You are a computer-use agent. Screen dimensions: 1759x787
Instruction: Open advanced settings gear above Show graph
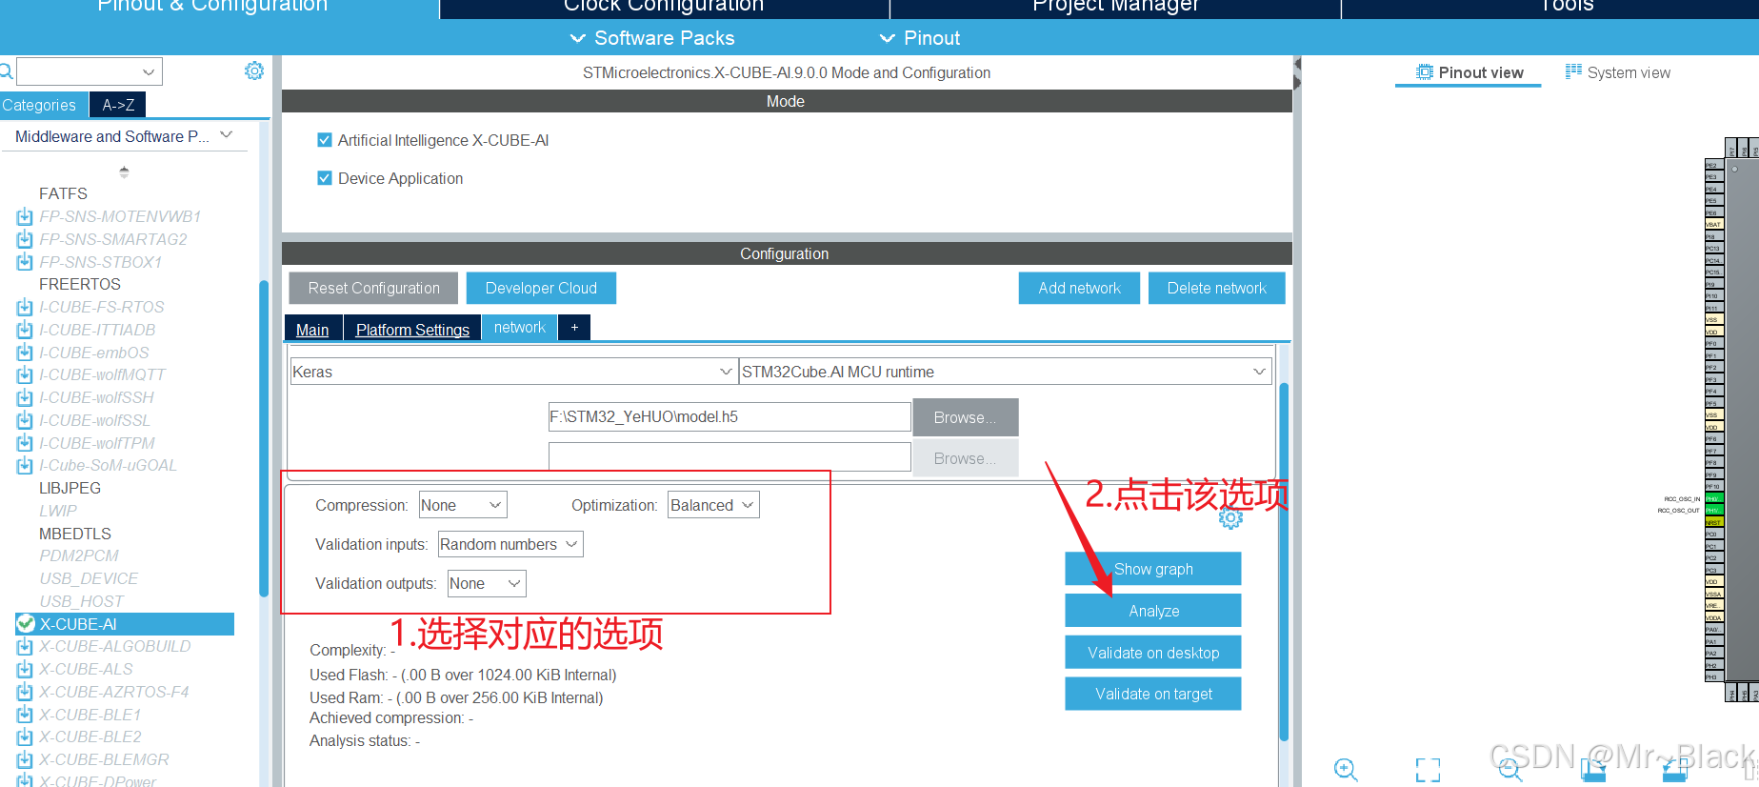point(1230,517)
